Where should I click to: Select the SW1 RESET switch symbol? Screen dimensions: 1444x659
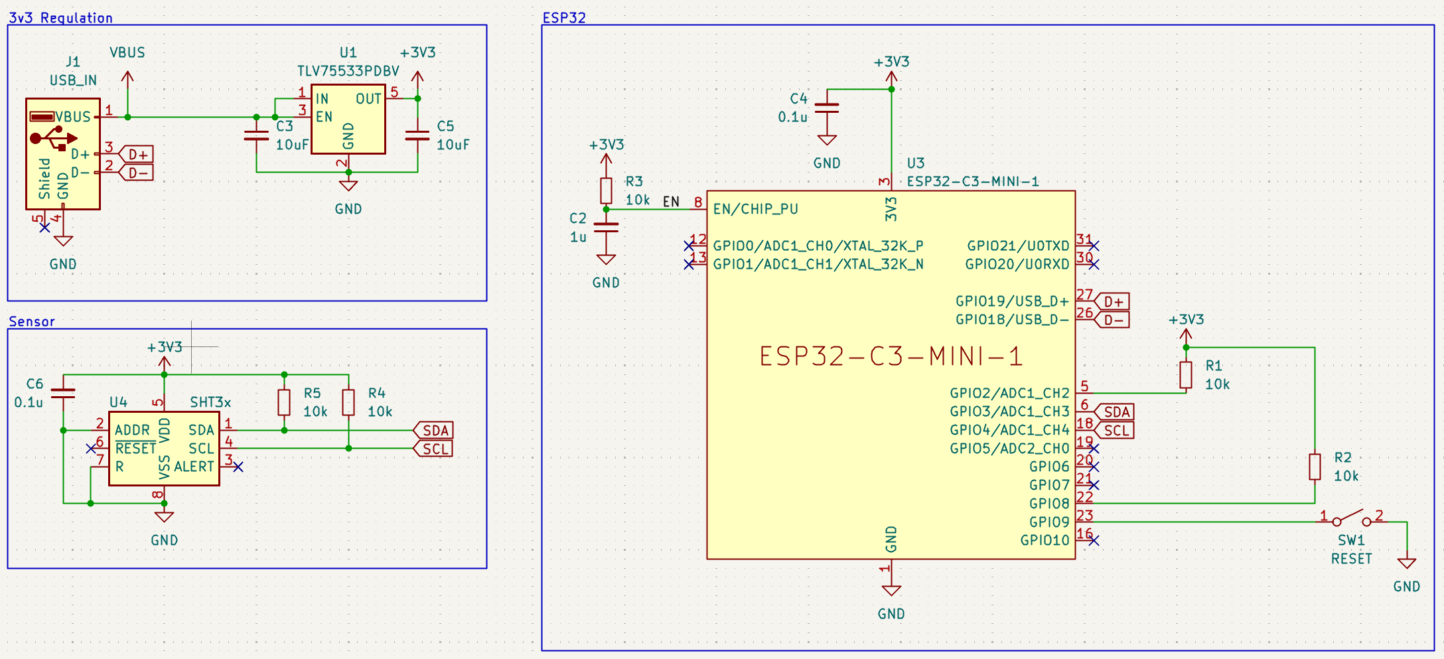click(x=1351, y=518)
